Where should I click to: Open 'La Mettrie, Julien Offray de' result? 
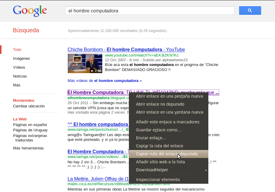(98, 179)
